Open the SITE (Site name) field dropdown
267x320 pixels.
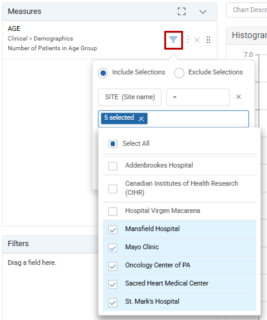coord(130,97)
